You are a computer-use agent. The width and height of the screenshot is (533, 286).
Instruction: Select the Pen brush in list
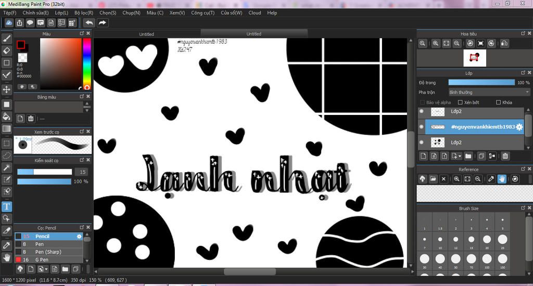pos(48,244)
